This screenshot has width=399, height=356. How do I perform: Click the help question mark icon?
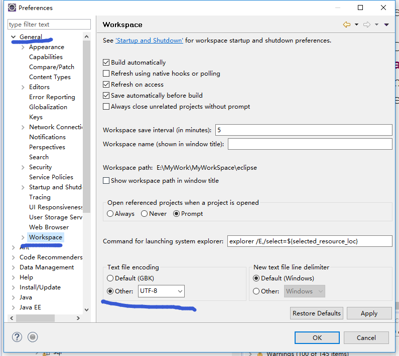point(17,337)
